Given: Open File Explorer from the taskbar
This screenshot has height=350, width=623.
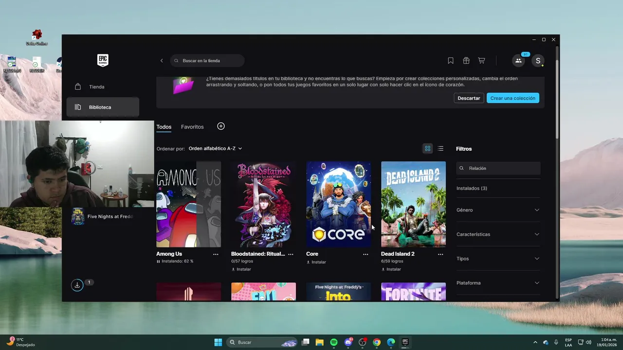Looking at the screenshot, I should [x=320, y=342].
